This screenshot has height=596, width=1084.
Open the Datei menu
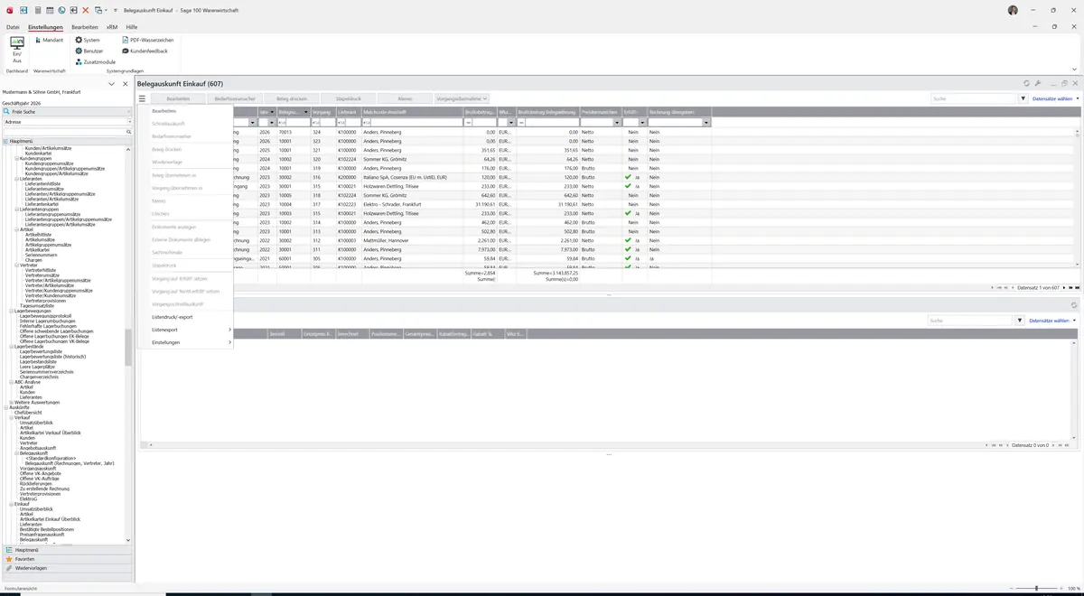pos(13,27)
